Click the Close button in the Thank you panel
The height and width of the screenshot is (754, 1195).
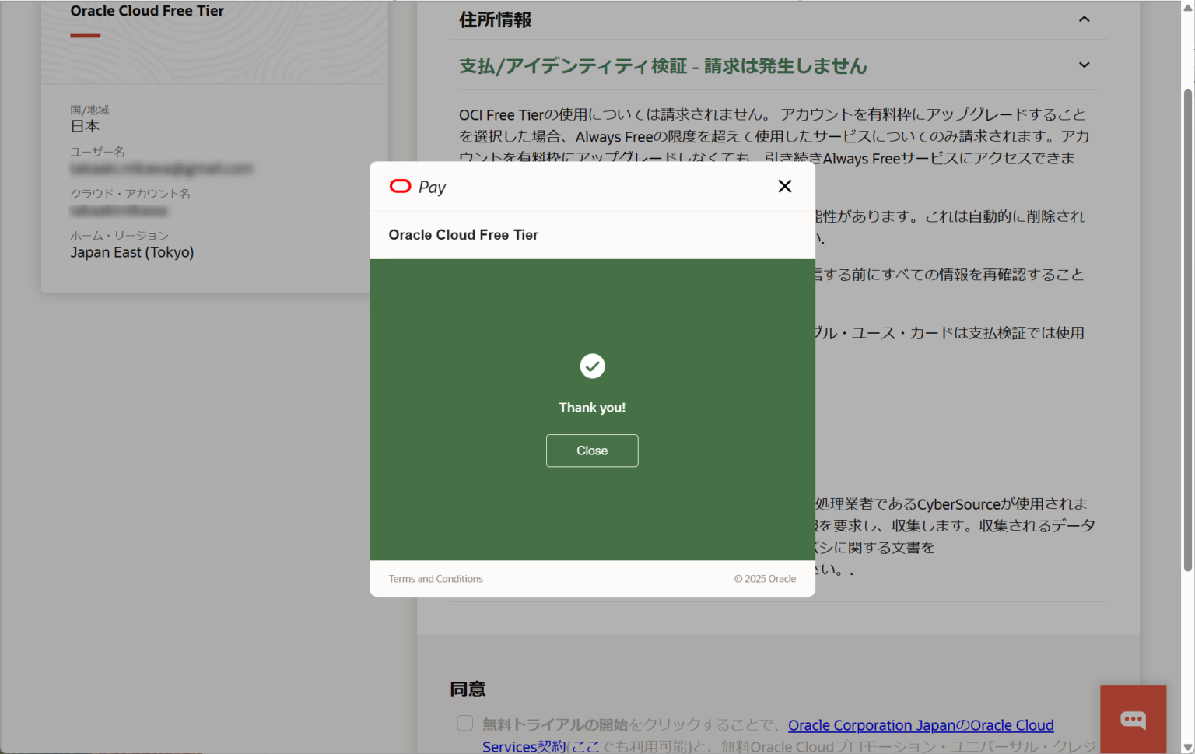coord(592,451)
